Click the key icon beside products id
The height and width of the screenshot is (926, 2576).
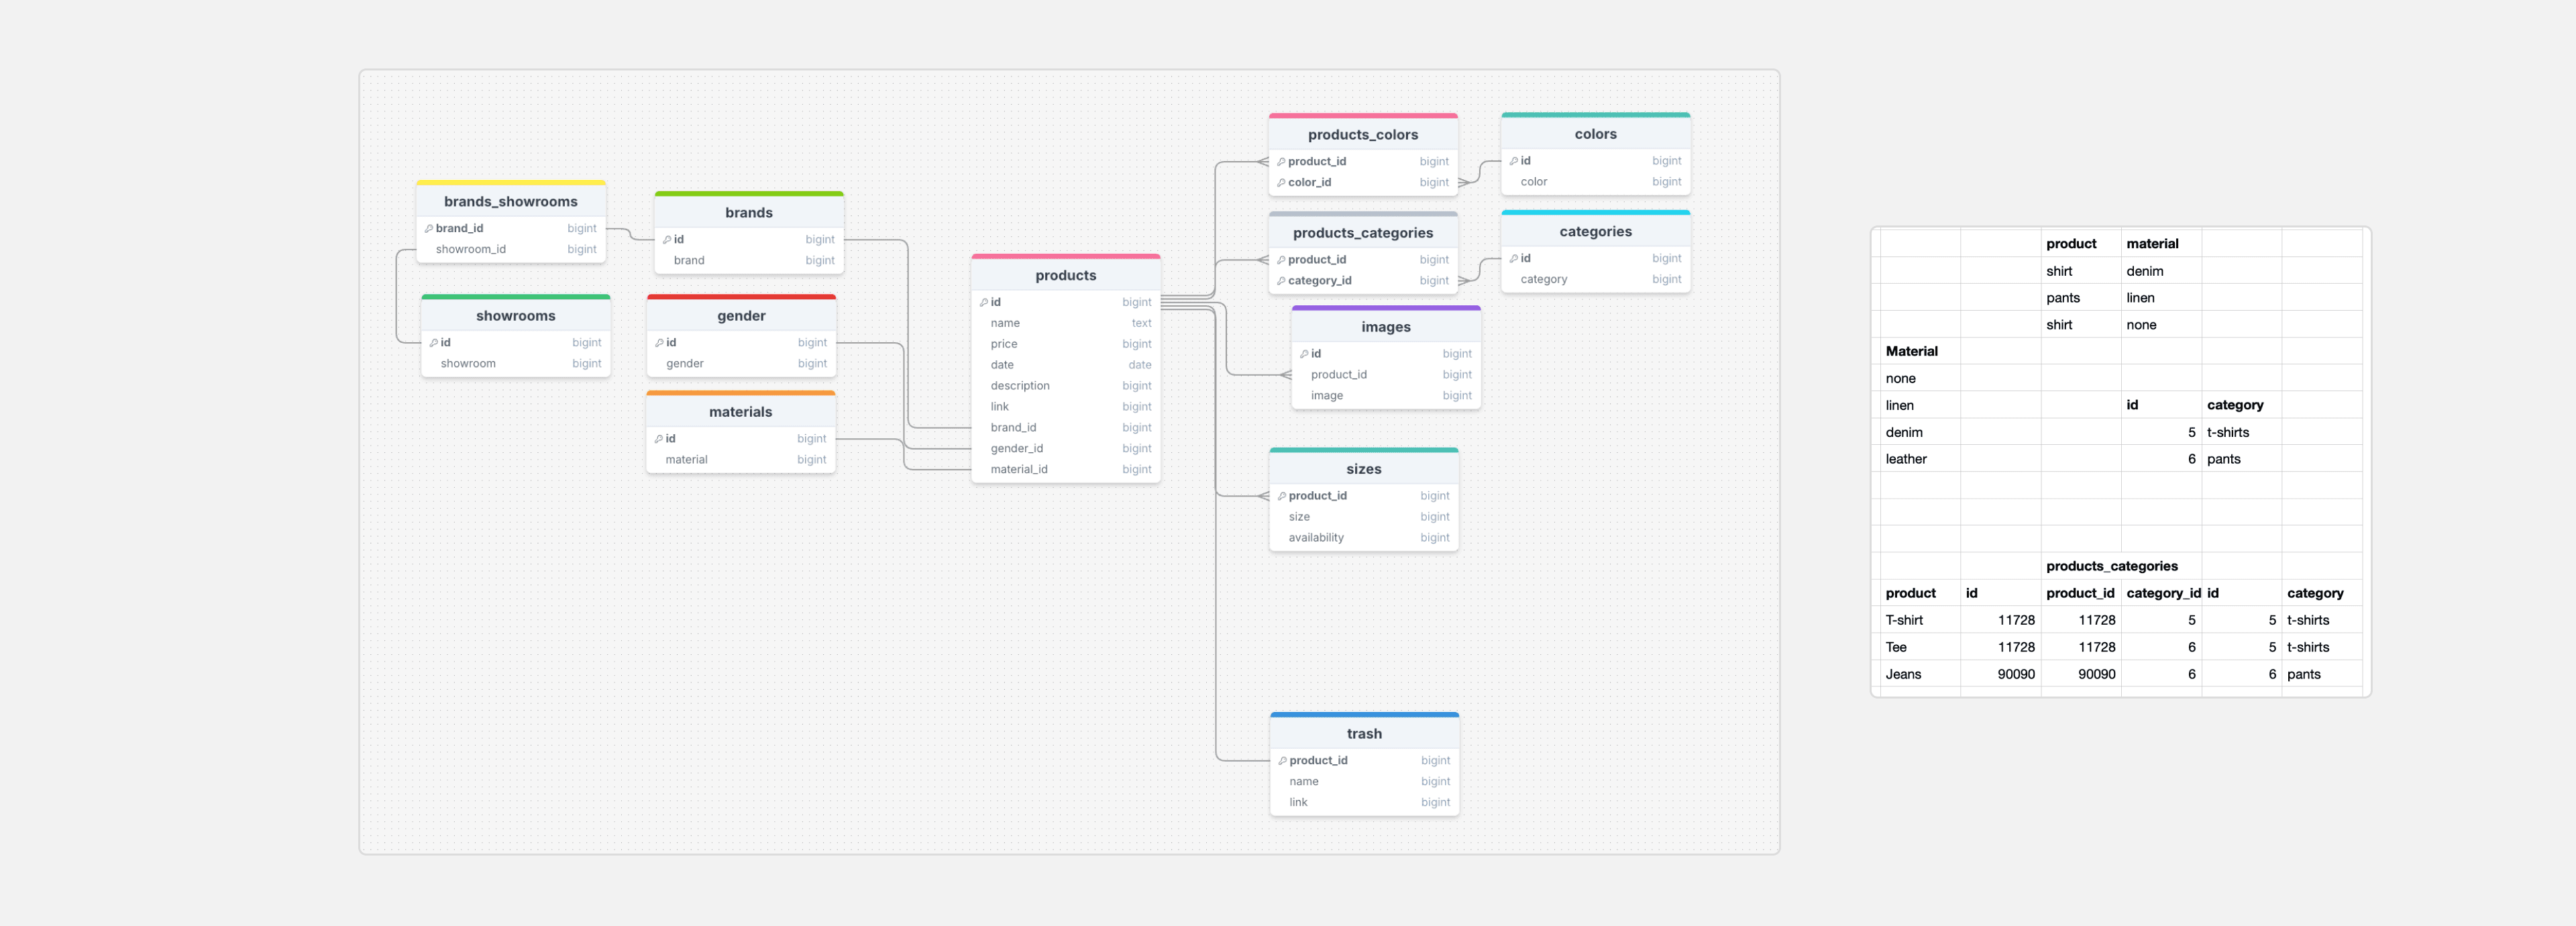984,302
